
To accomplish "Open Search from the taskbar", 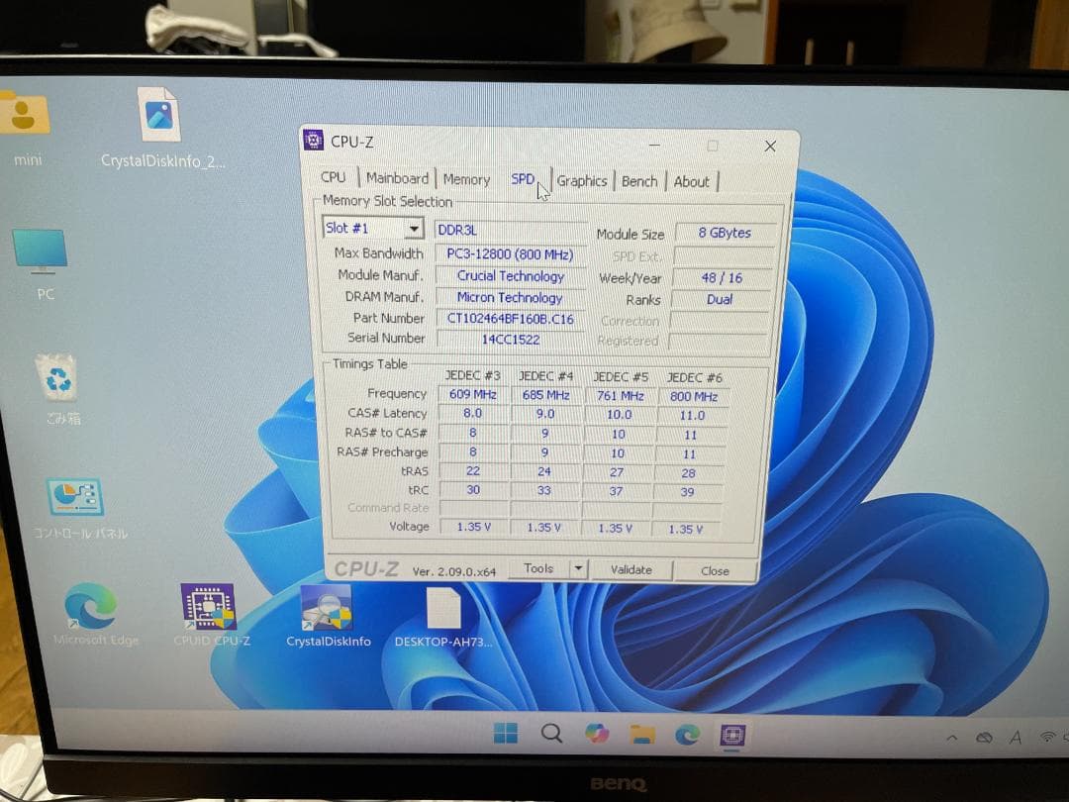I will point(551,735).
